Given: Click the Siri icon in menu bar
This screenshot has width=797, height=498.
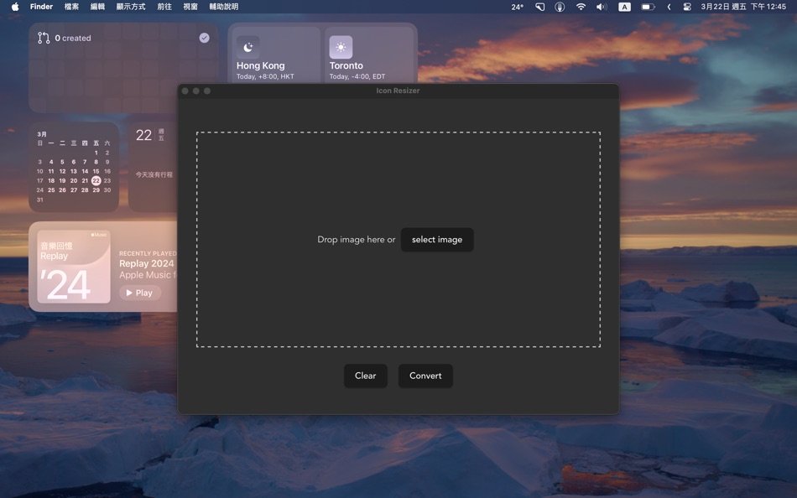Looking at the screenshot, I should coord(560,7).
